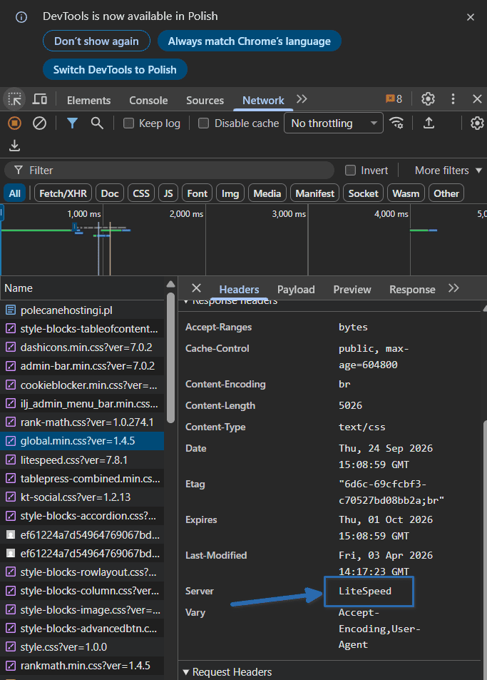
Task: Open the network search magnifier
Action: pyautogui.click(x=97, y=123)
